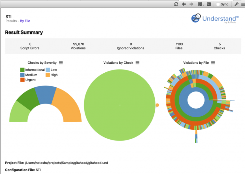Open settings with the wrench icon

coord(236,4)
